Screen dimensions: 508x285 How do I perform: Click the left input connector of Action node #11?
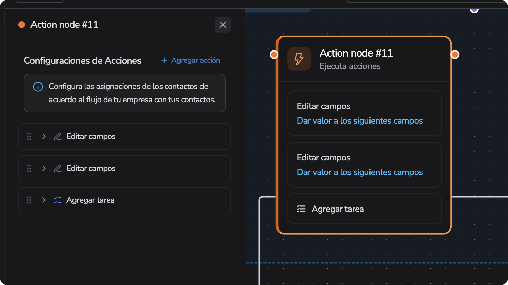click(x=274, y=54)
